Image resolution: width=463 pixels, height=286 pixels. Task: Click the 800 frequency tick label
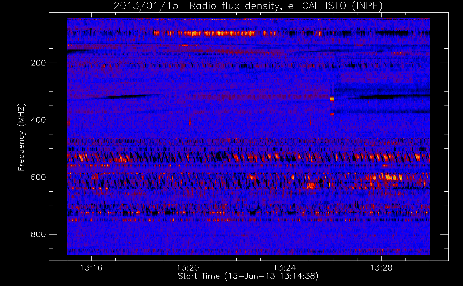[38, 235]
